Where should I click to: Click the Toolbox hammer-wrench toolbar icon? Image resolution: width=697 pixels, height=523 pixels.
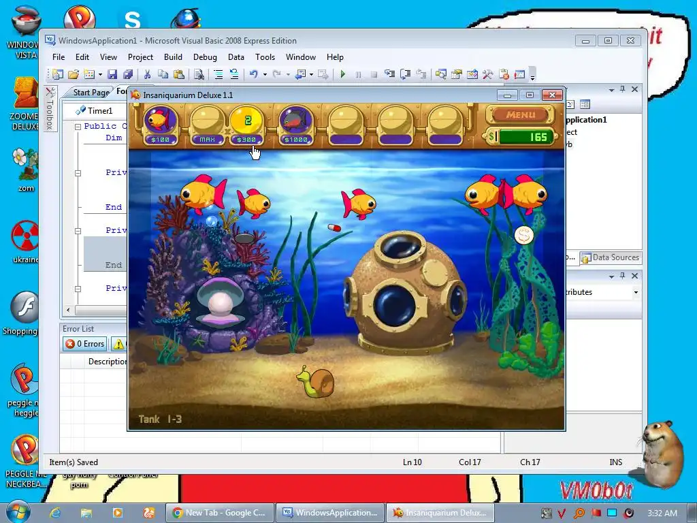coord(487,74)
